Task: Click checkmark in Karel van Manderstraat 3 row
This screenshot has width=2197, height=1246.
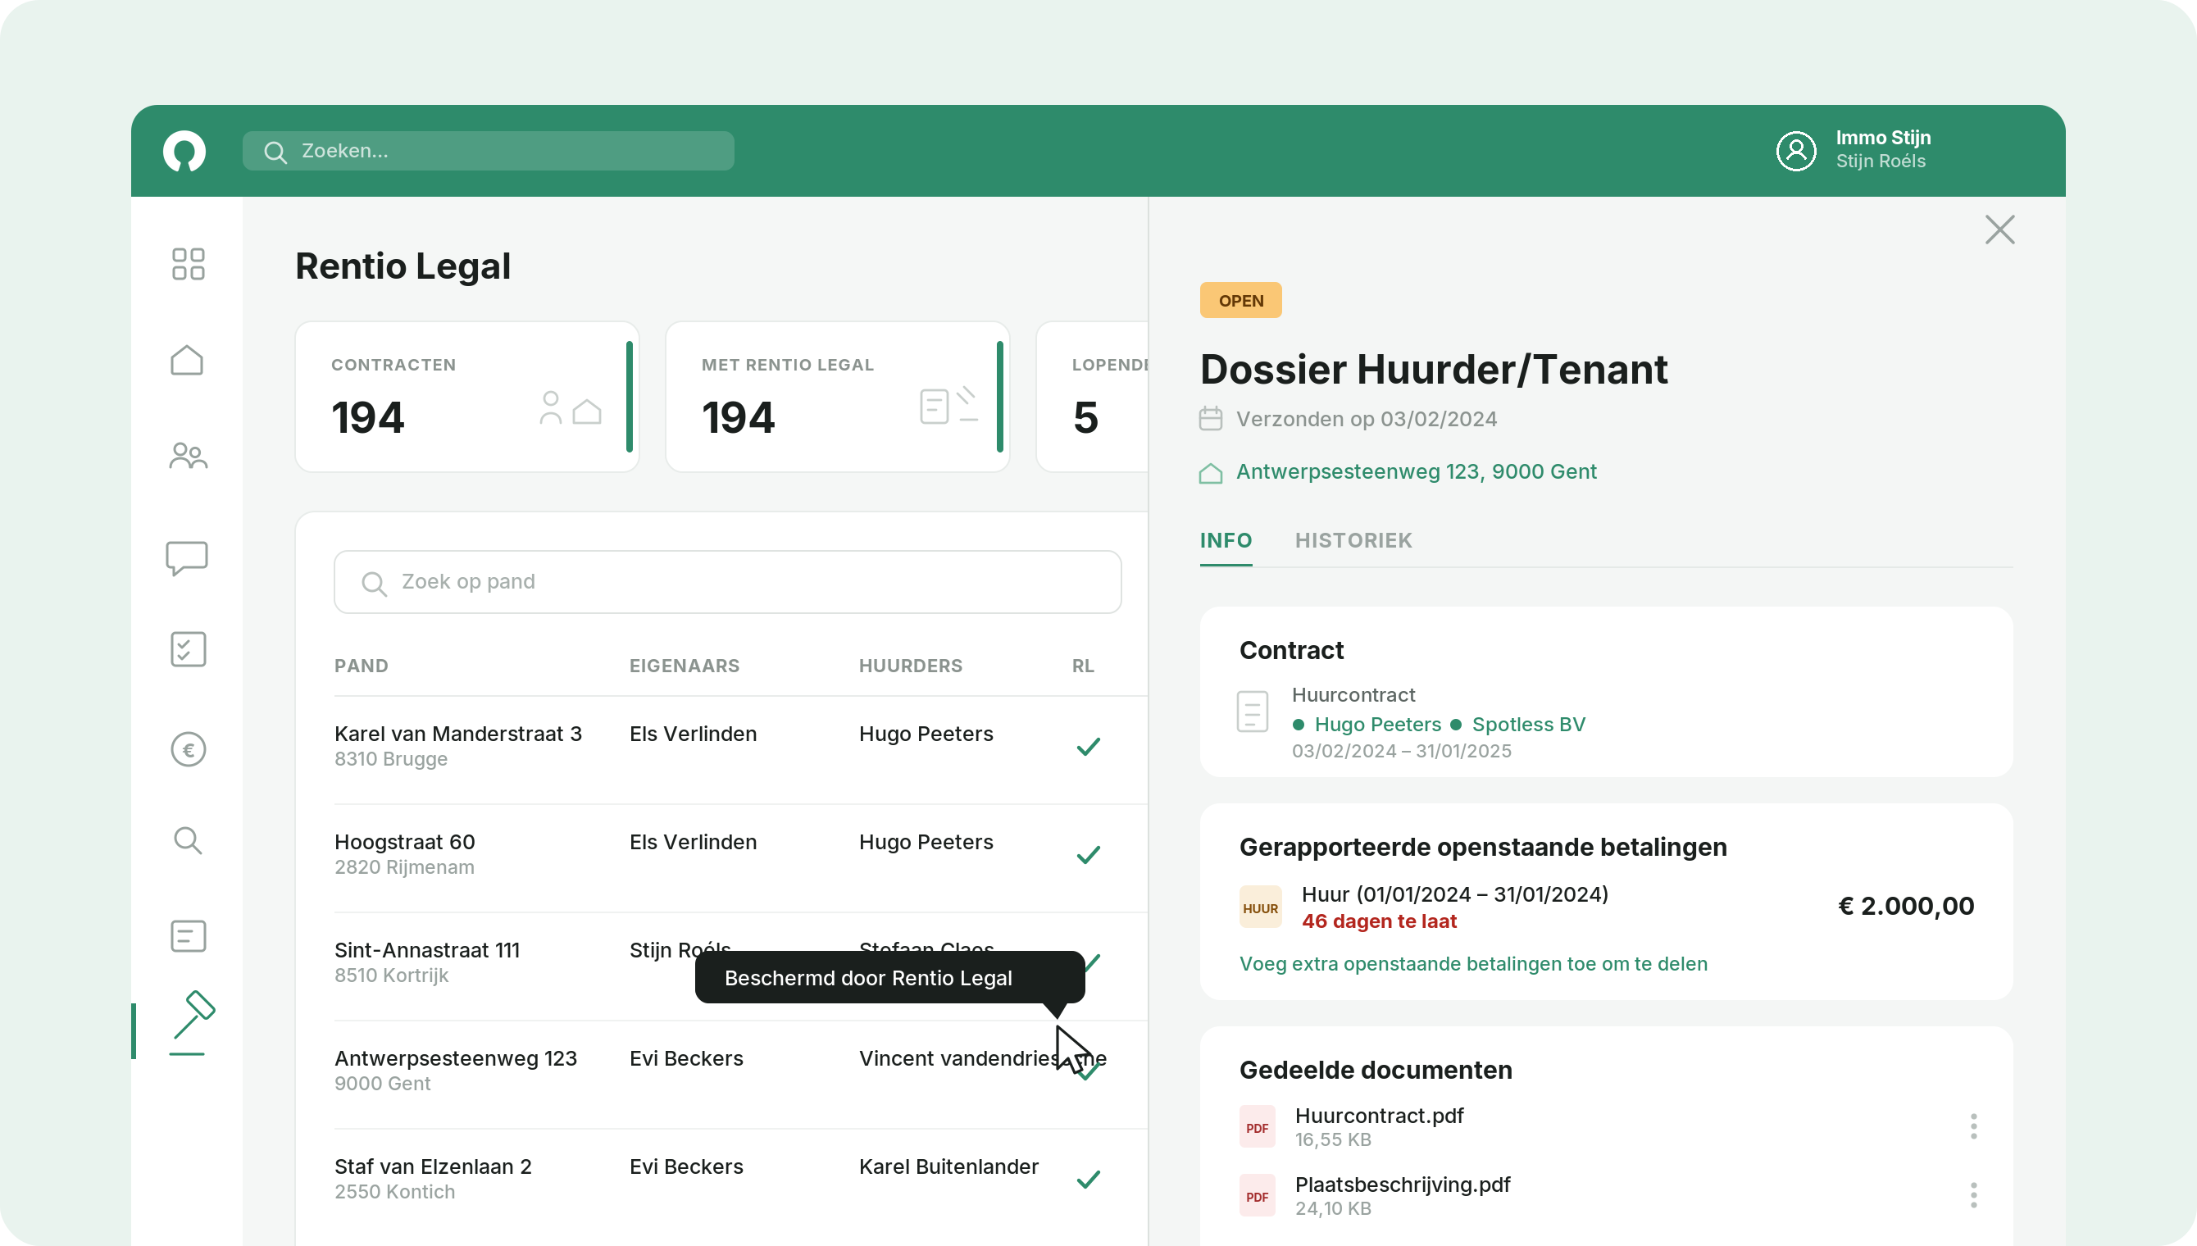Action: [1087, 746]
